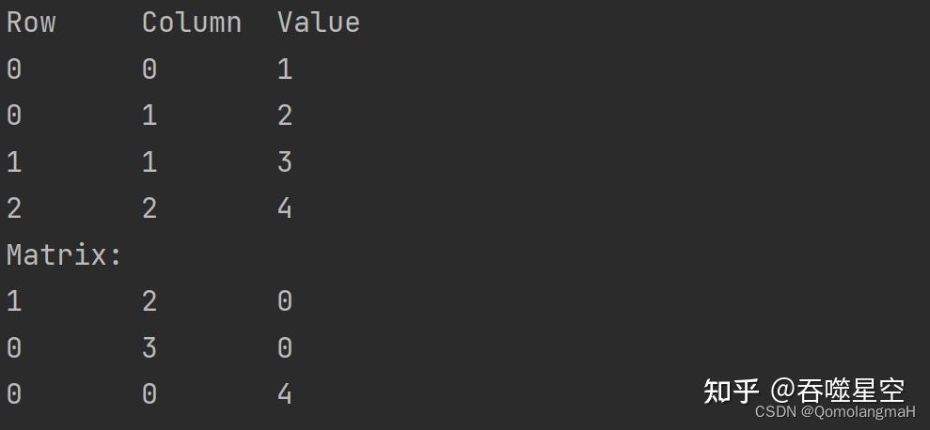Click the Column index 2 in the triples table

click(150, 208)
